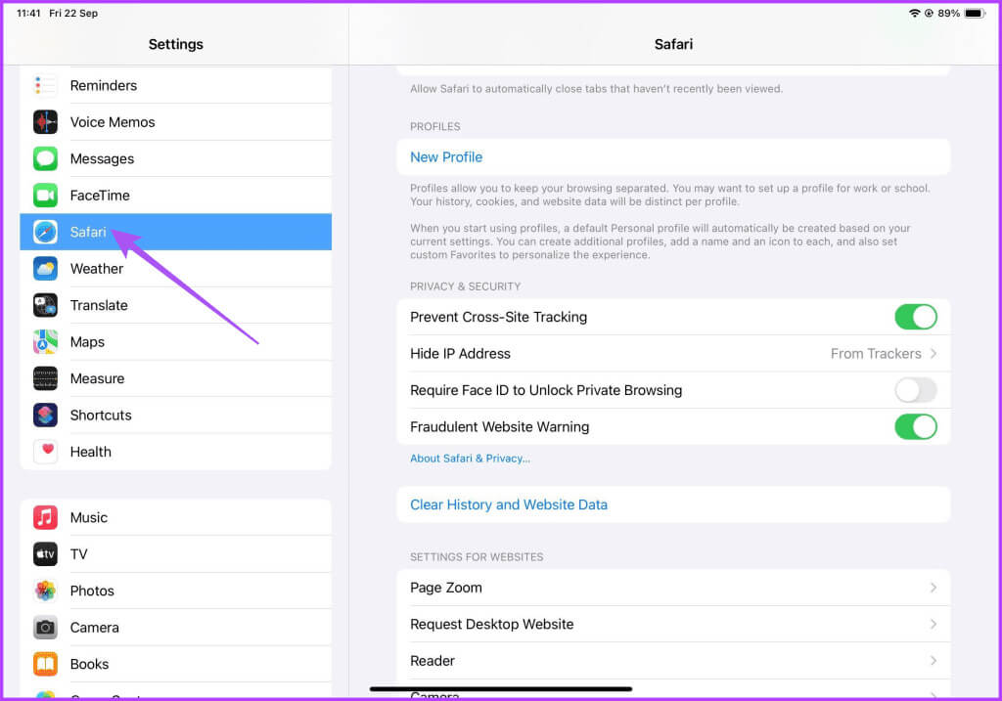Tap the home indicator bar
This screenshot has height=701, width=1002.
point(501,689)
